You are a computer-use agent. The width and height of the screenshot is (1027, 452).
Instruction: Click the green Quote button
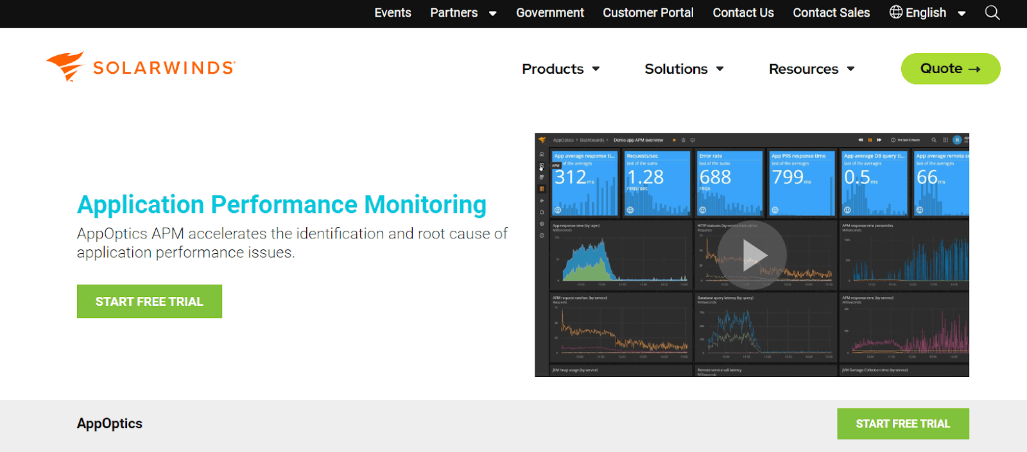click(x=951, y=69)
